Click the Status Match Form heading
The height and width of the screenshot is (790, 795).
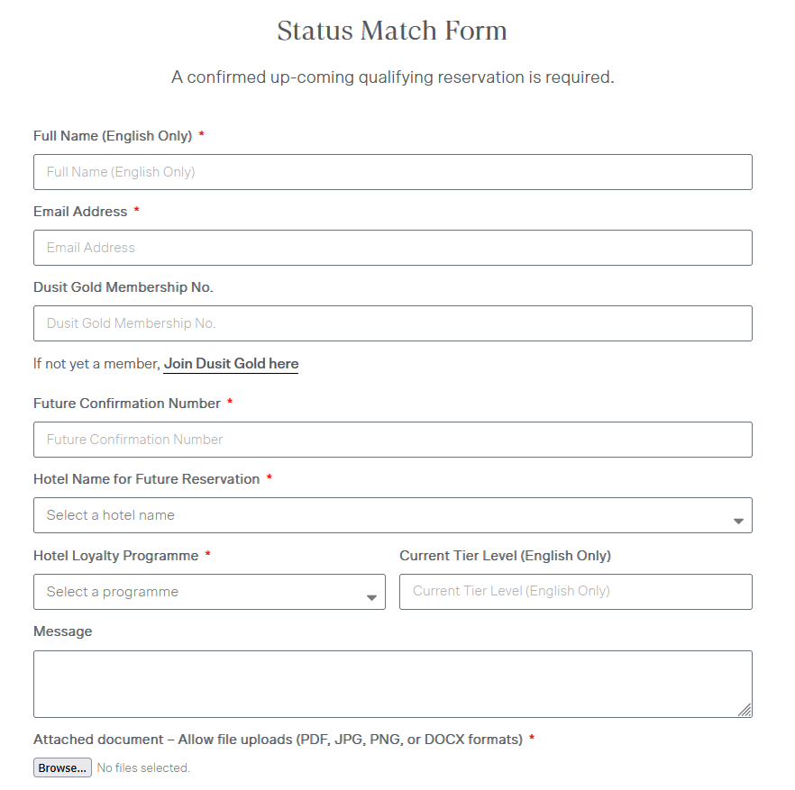coord(391,30)
